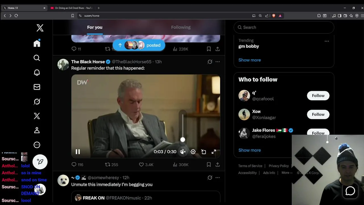The image size is (364, 205).
Task: Open somewheresy profile avatar
Action: pos(63,181)
